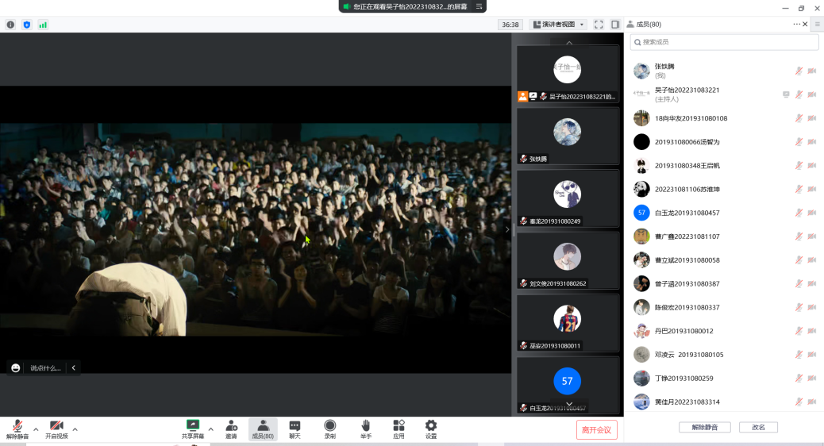Image resolution: width=824 pixels, height=446 pixels.
Task: Expand video options arrow beside 开启视频
Action: [75, 429]
